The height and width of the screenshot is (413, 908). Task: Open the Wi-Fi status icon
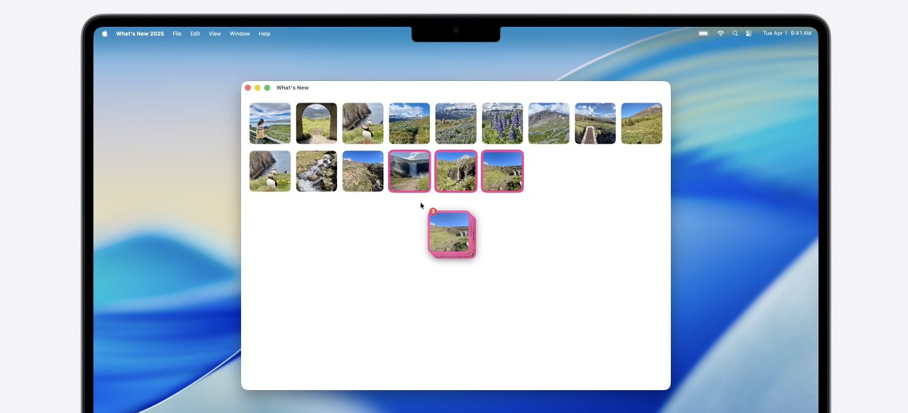(x=721, y=33)
